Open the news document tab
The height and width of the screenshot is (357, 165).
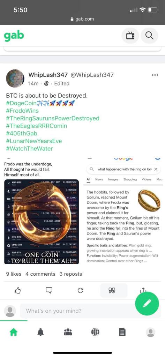coord(122,333)
